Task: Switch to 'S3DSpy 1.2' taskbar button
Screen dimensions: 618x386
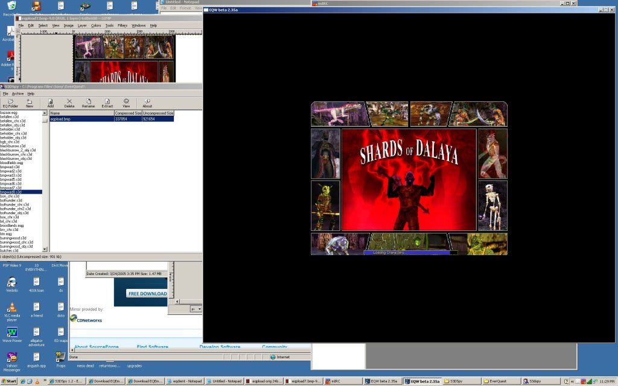Action: pos(67,381)
